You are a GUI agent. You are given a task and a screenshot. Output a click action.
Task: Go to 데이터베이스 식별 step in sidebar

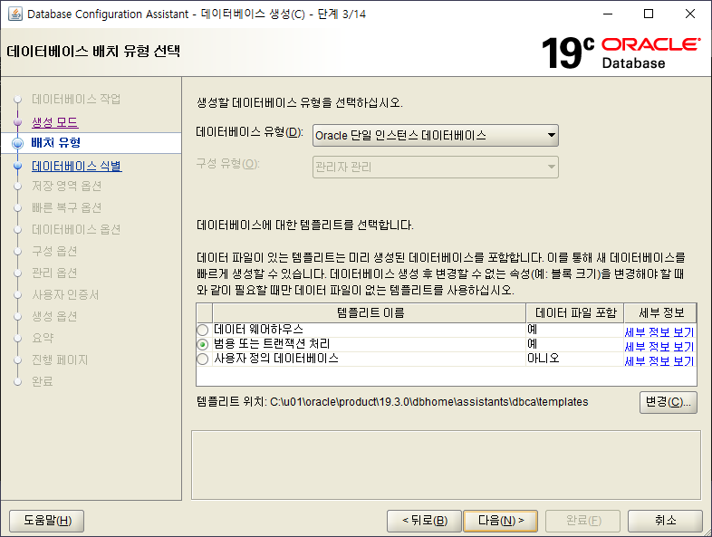77,166
